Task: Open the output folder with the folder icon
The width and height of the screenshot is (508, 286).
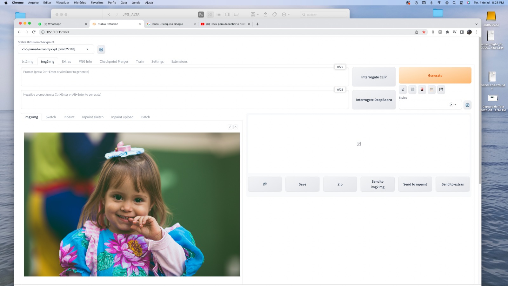Action: tap(265, 184)
